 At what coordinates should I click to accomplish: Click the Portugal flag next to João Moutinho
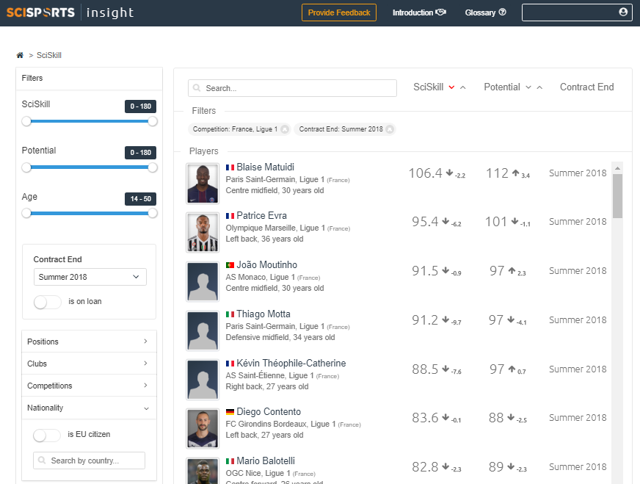[230, 265]
